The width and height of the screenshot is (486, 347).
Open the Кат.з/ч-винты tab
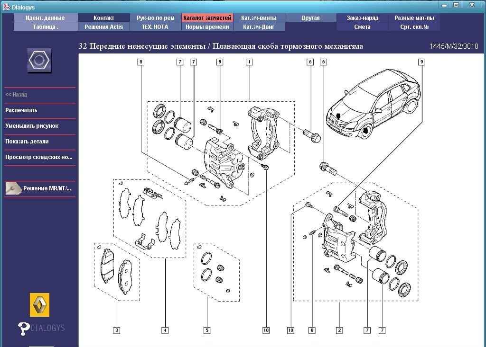coord(259,18)
